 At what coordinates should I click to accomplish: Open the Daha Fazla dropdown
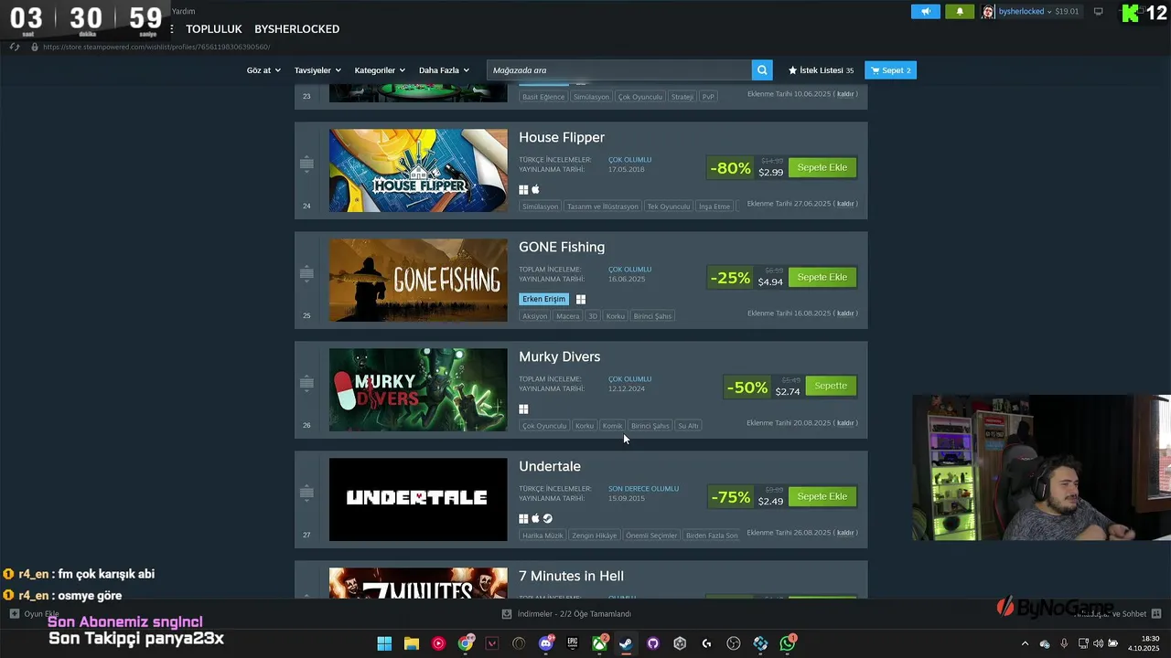point(444,70)
